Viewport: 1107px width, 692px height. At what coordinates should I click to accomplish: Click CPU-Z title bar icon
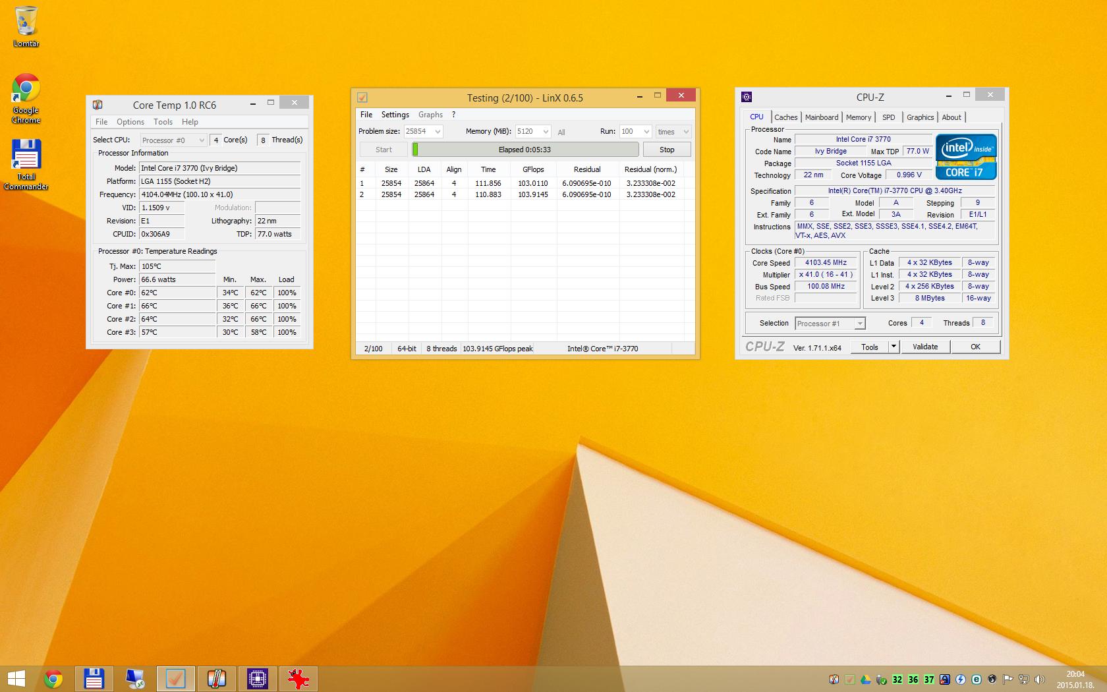pos(747,97)
